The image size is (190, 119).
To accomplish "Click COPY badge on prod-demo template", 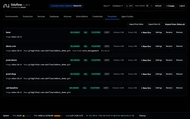I will (107, 60).
